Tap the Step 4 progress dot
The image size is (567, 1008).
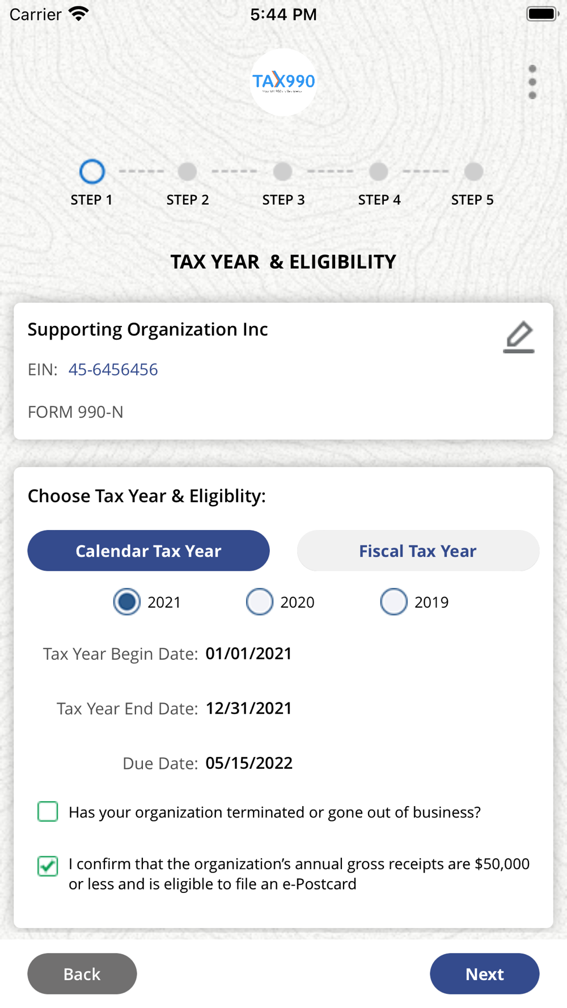tap(379, 171)
